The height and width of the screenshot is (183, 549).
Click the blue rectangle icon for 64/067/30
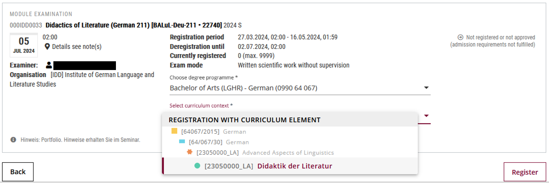(x=182, y=142)
